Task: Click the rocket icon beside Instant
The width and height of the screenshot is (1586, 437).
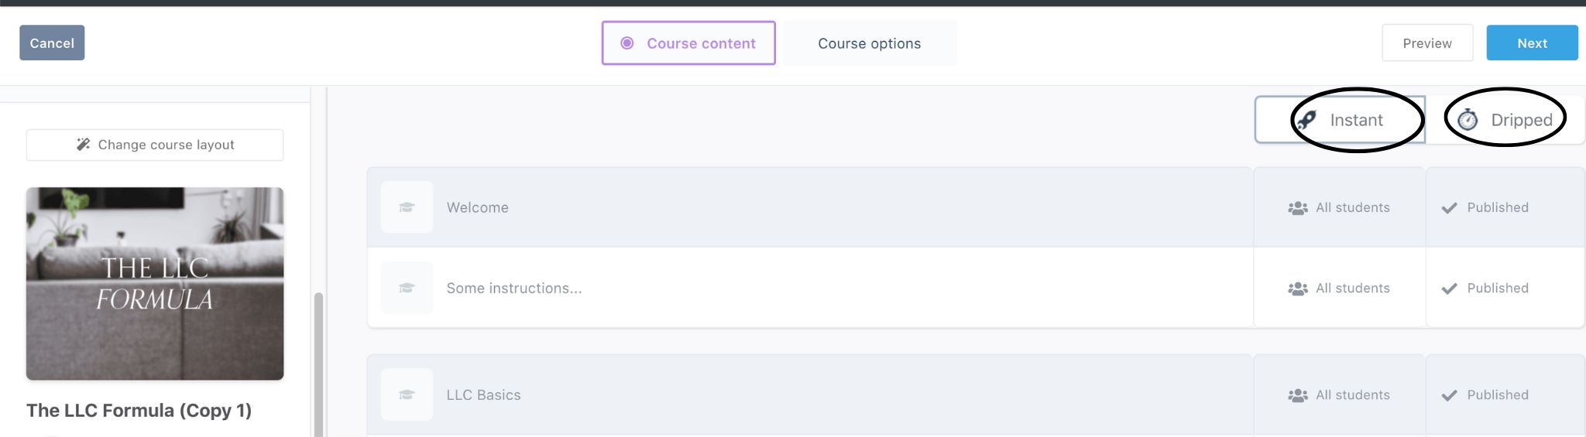Action: (x=1306, y=120)
